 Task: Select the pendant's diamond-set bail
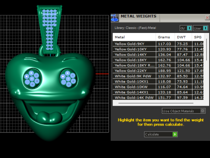tap(49, 29)
